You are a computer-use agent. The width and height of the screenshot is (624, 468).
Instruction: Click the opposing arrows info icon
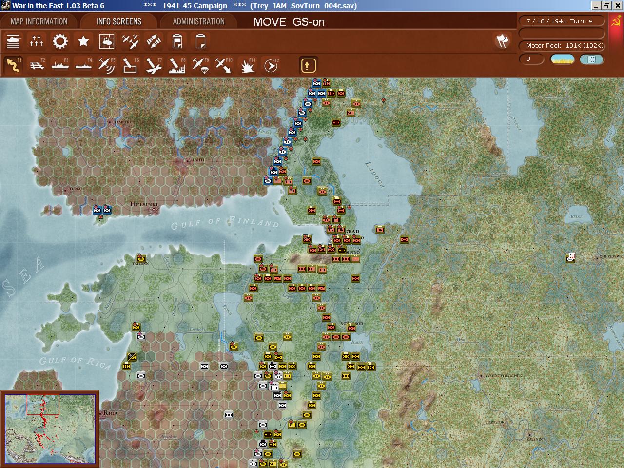point(154,41)
